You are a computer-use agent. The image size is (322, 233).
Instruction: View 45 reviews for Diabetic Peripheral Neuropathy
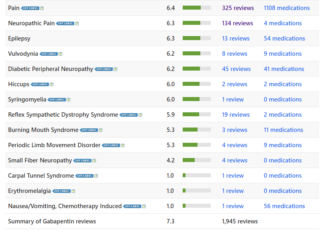point(236,69)
